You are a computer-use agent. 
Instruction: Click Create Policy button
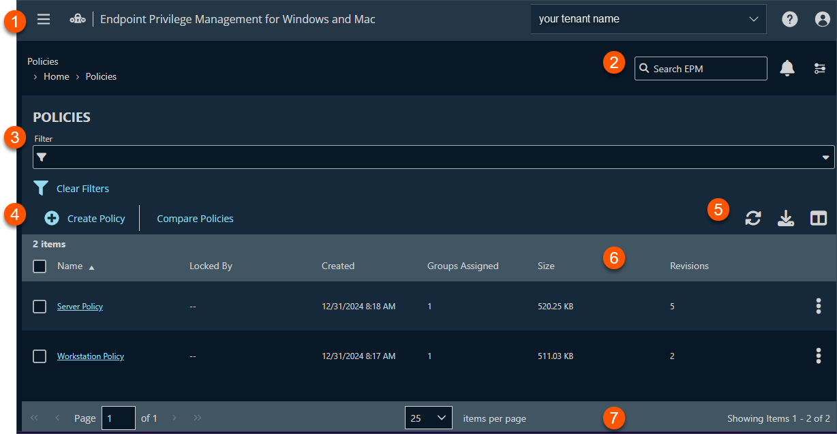pyautogui.click(x=85, y=219)
